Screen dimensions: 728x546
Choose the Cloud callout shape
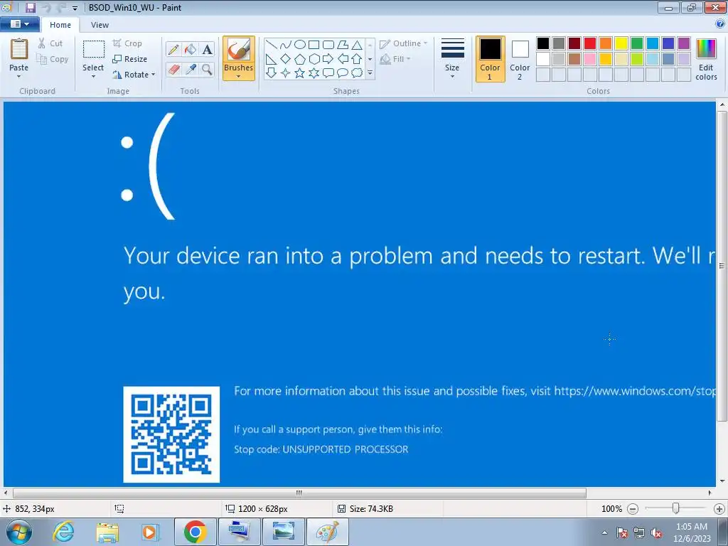(357, 73)
